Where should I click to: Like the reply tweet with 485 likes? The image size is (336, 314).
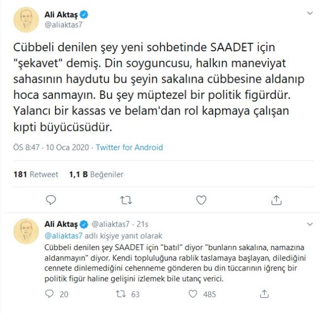coord(196,295)
